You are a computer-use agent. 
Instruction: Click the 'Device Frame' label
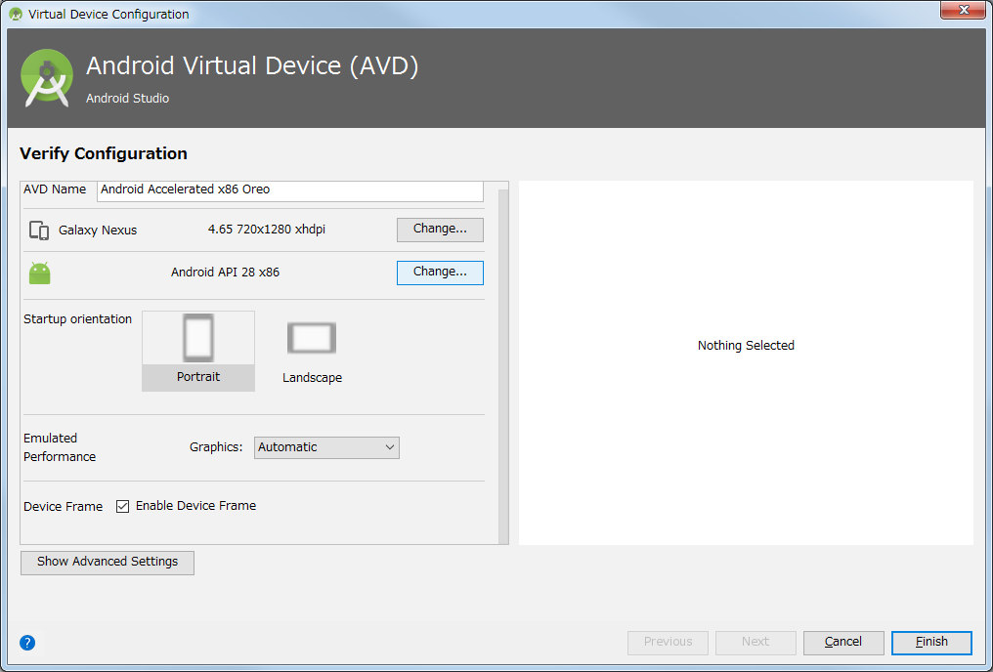(63, 506)
